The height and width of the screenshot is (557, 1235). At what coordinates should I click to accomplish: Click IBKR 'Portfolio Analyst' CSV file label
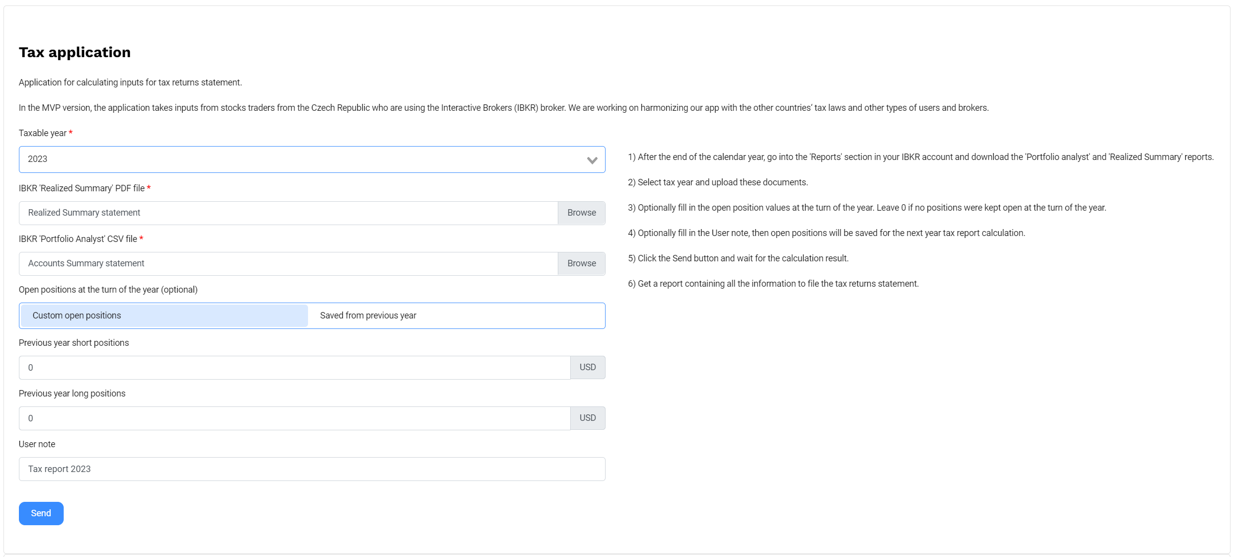78,239
